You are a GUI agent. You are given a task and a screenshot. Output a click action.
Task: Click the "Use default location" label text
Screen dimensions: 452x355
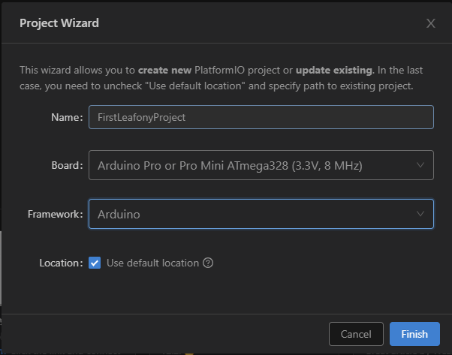(x=152, y=263)
